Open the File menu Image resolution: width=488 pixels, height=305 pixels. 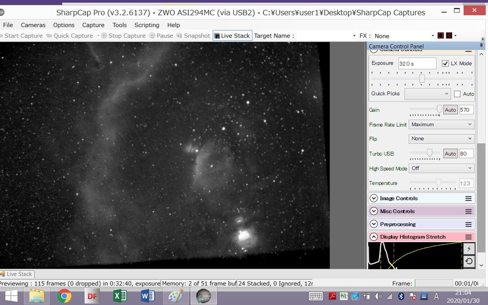(x=8, y=25)
